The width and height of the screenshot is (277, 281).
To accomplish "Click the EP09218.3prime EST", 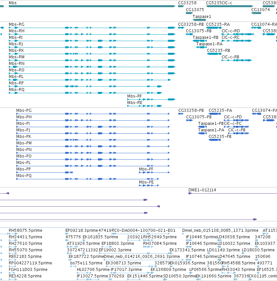I will [x=82, y=230].
